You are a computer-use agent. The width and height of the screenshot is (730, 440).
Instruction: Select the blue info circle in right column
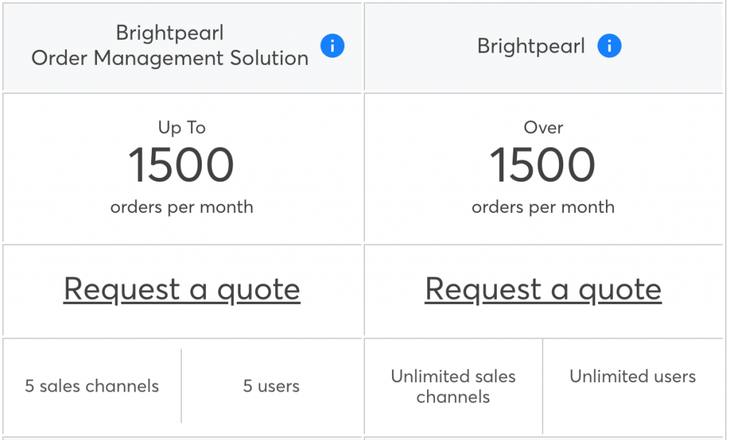609,46
